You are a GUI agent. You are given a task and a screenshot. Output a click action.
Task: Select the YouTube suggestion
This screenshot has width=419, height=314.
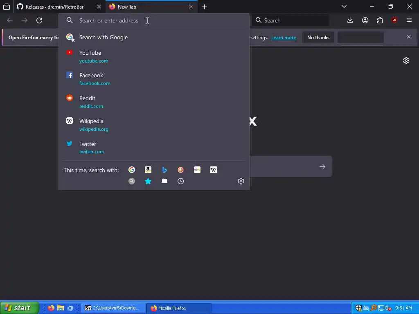154,56
